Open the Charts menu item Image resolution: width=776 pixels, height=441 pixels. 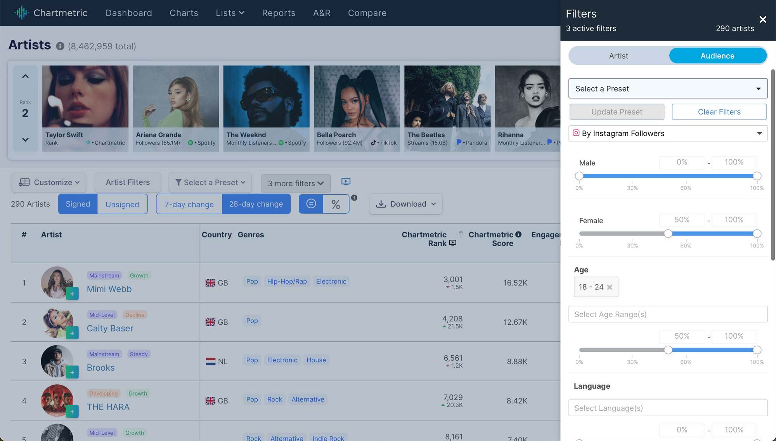pyautogui.click(x=184, y=13)
